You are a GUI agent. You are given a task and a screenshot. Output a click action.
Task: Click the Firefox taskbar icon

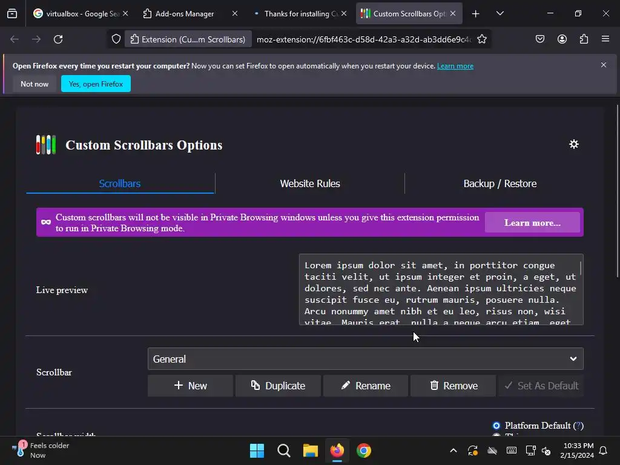(337, 450)
